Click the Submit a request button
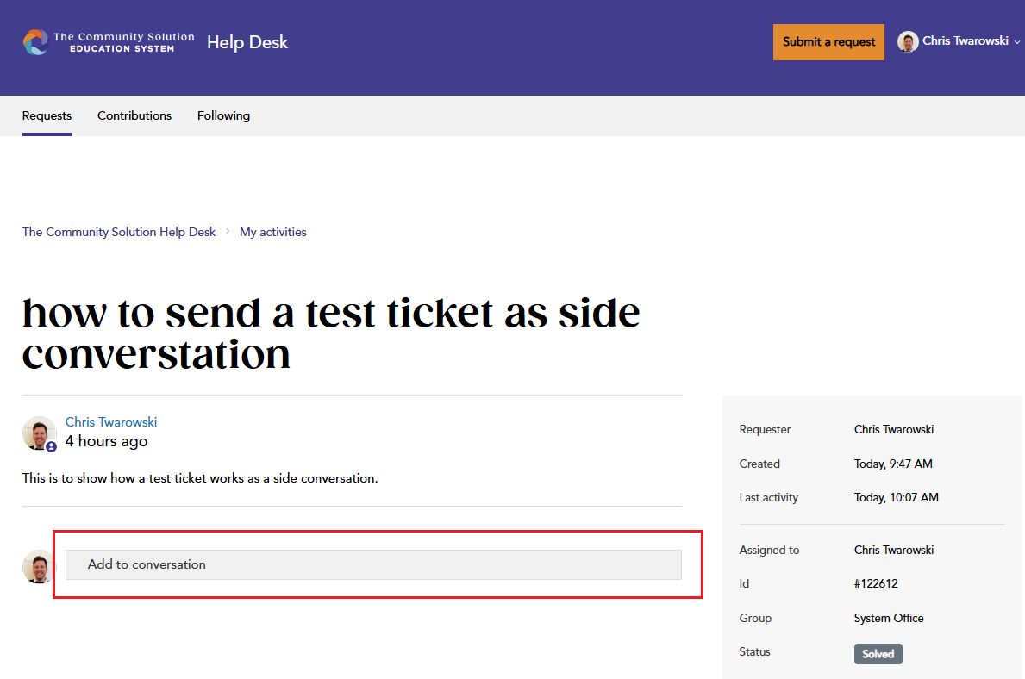The width and height of the screenshot is (1025, 679). click(x=828, y=42)
